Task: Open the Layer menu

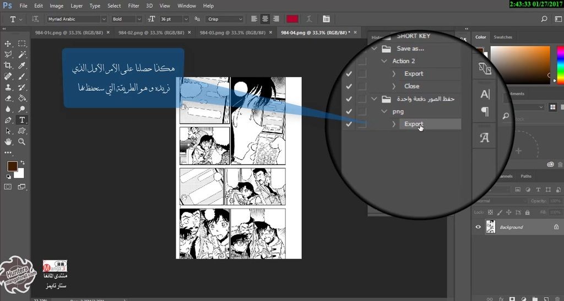Action: [x=76, y=6]
